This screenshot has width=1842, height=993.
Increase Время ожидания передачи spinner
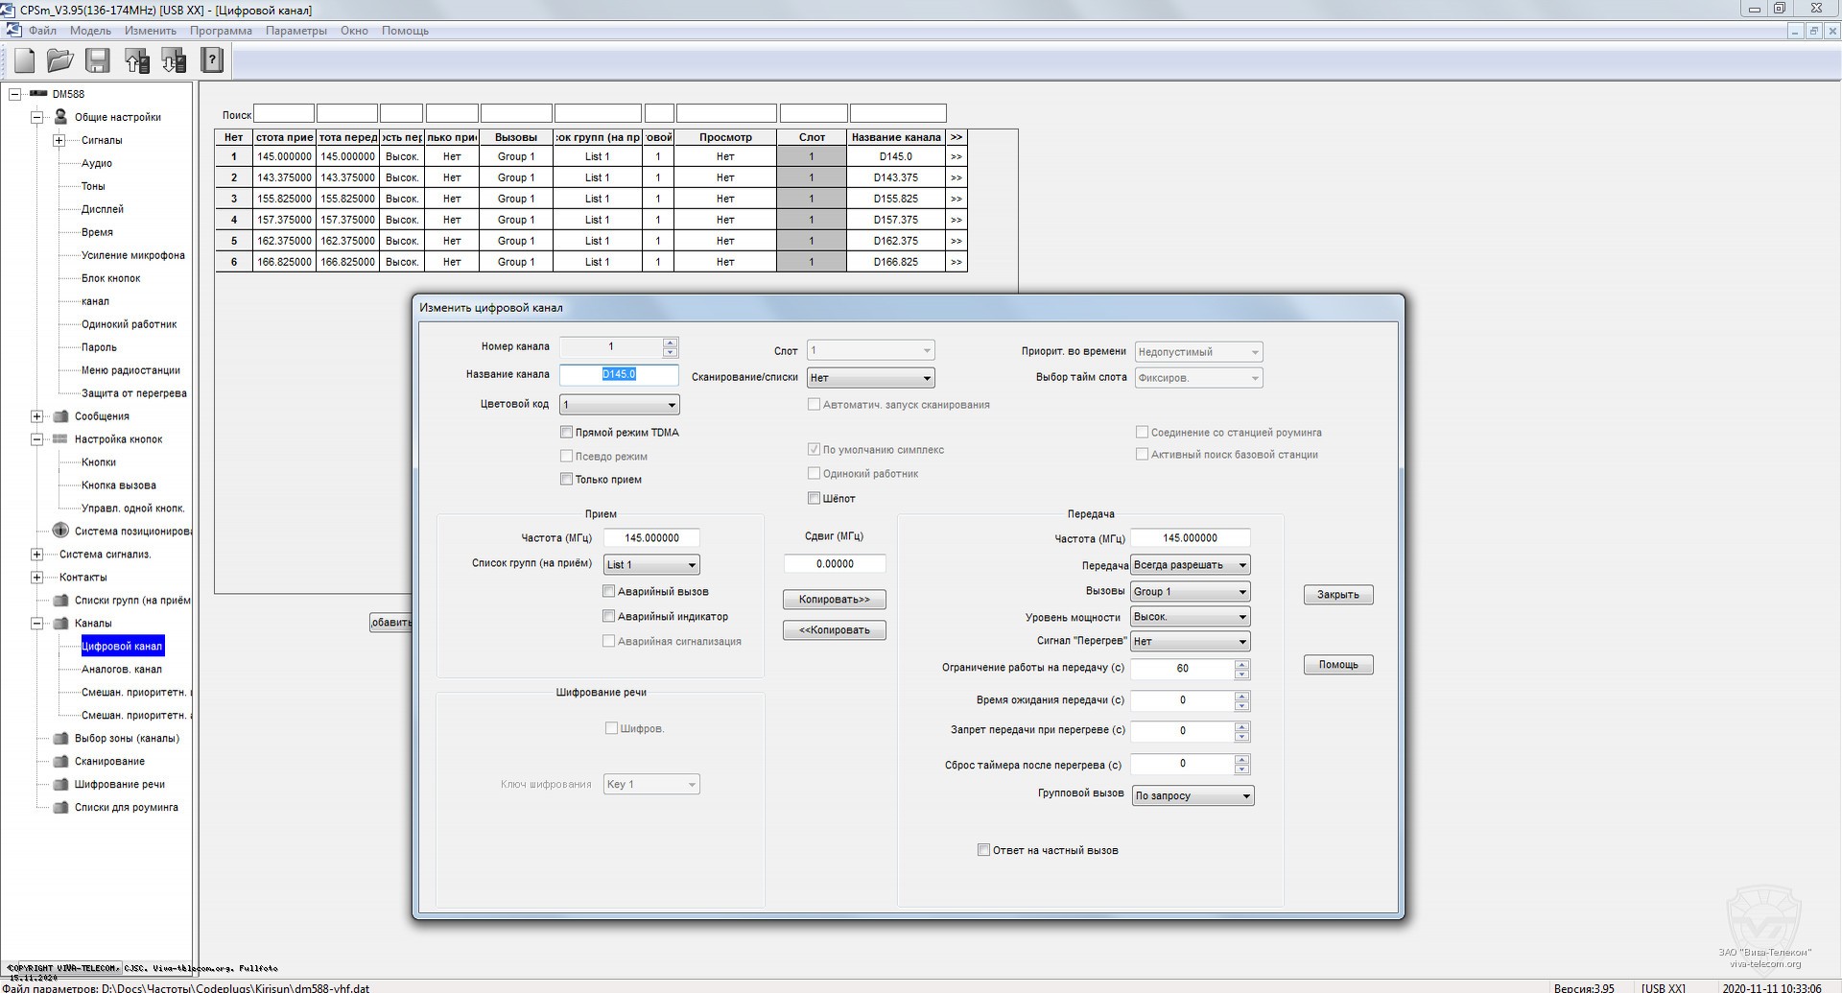click(x=1242, y=696)
